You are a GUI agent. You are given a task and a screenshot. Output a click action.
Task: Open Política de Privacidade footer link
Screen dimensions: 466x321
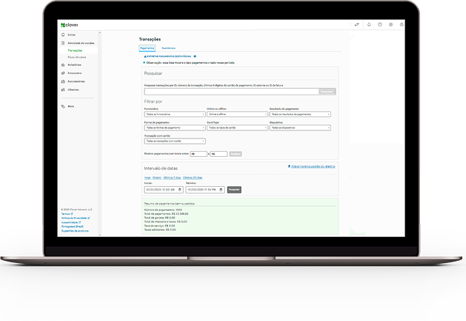[75, 218]
